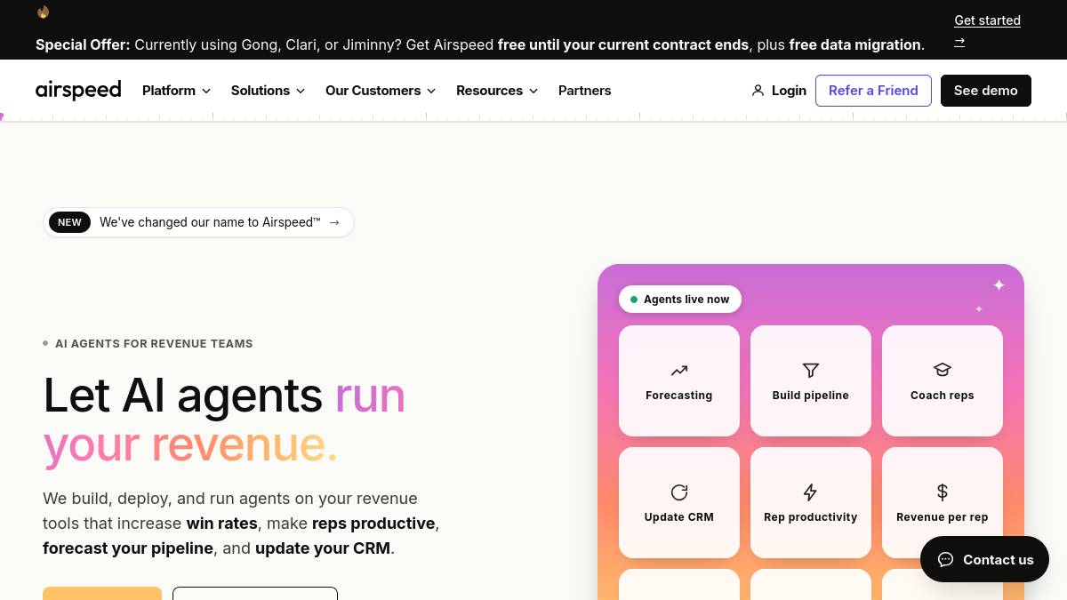Click the flame icon in the banner
Image resolution: width=1067 pixels, height=600 pixels.
pyautogui.click(x=43, y=12)
